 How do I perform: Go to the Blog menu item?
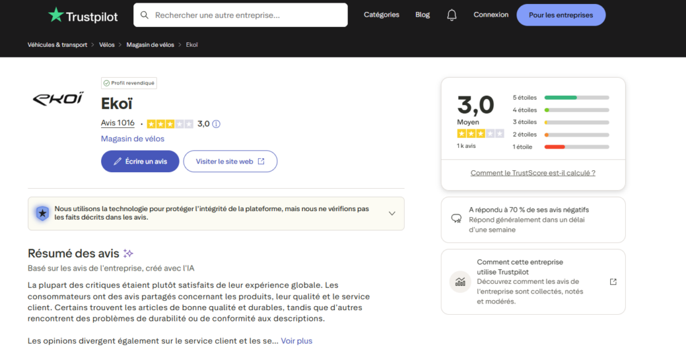[x=422, y=15]
